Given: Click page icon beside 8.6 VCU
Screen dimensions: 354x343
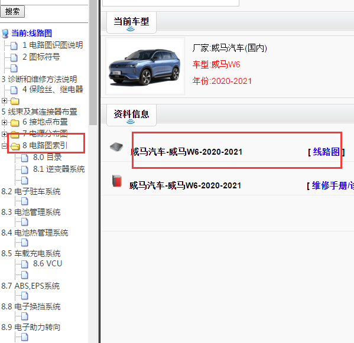Looking at the screenshot, I should tap(25, 264).
